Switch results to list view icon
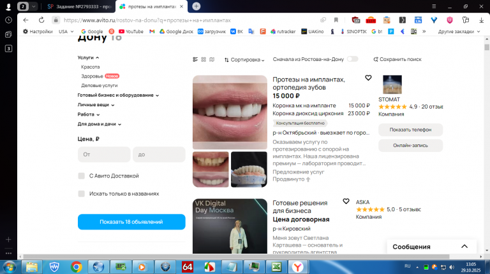490x274 pixels. [195, 60]
